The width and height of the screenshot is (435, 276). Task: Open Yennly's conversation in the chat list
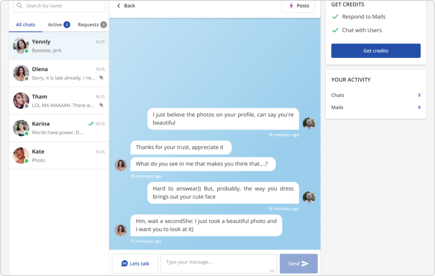[59, 46]
